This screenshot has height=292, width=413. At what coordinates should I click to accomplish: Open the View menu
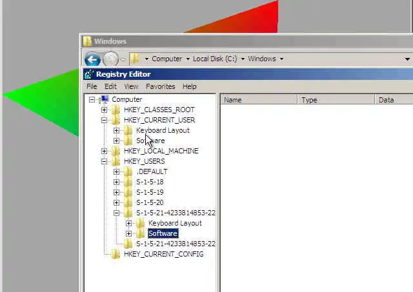131,86
